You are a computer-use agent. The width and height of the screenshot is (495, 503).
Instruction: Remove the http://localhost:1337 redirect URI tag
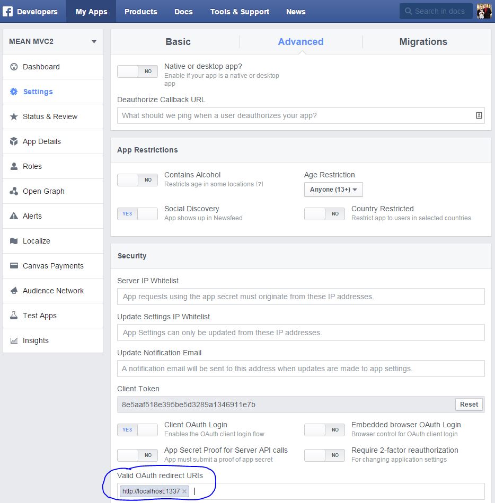[x=184, y=491]
